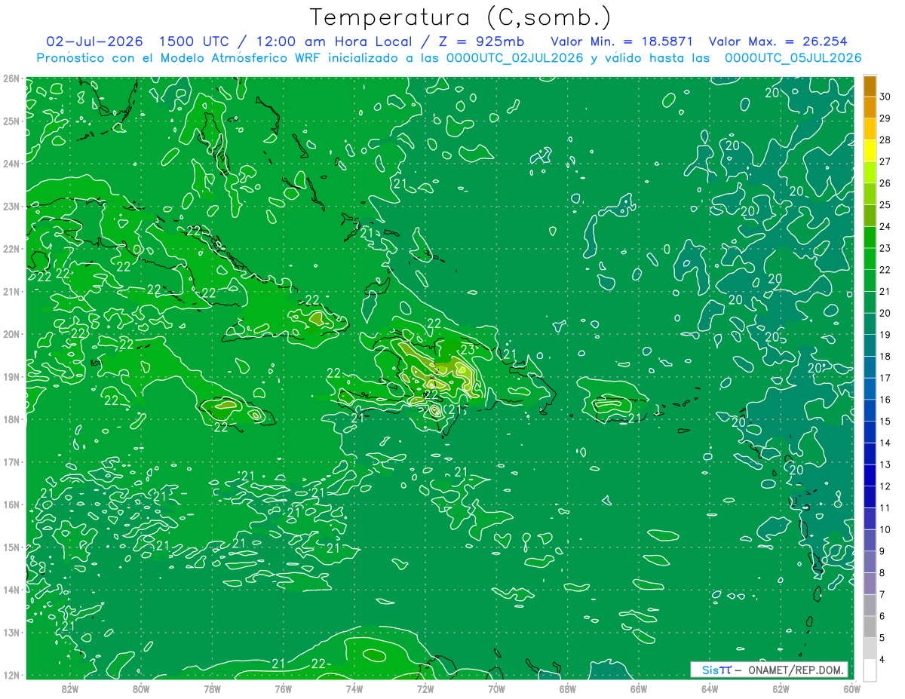Click the "78W" longitude axis label
Image resolution: width=905 pixels, height=699 pixels.
[x=212, y=688]
